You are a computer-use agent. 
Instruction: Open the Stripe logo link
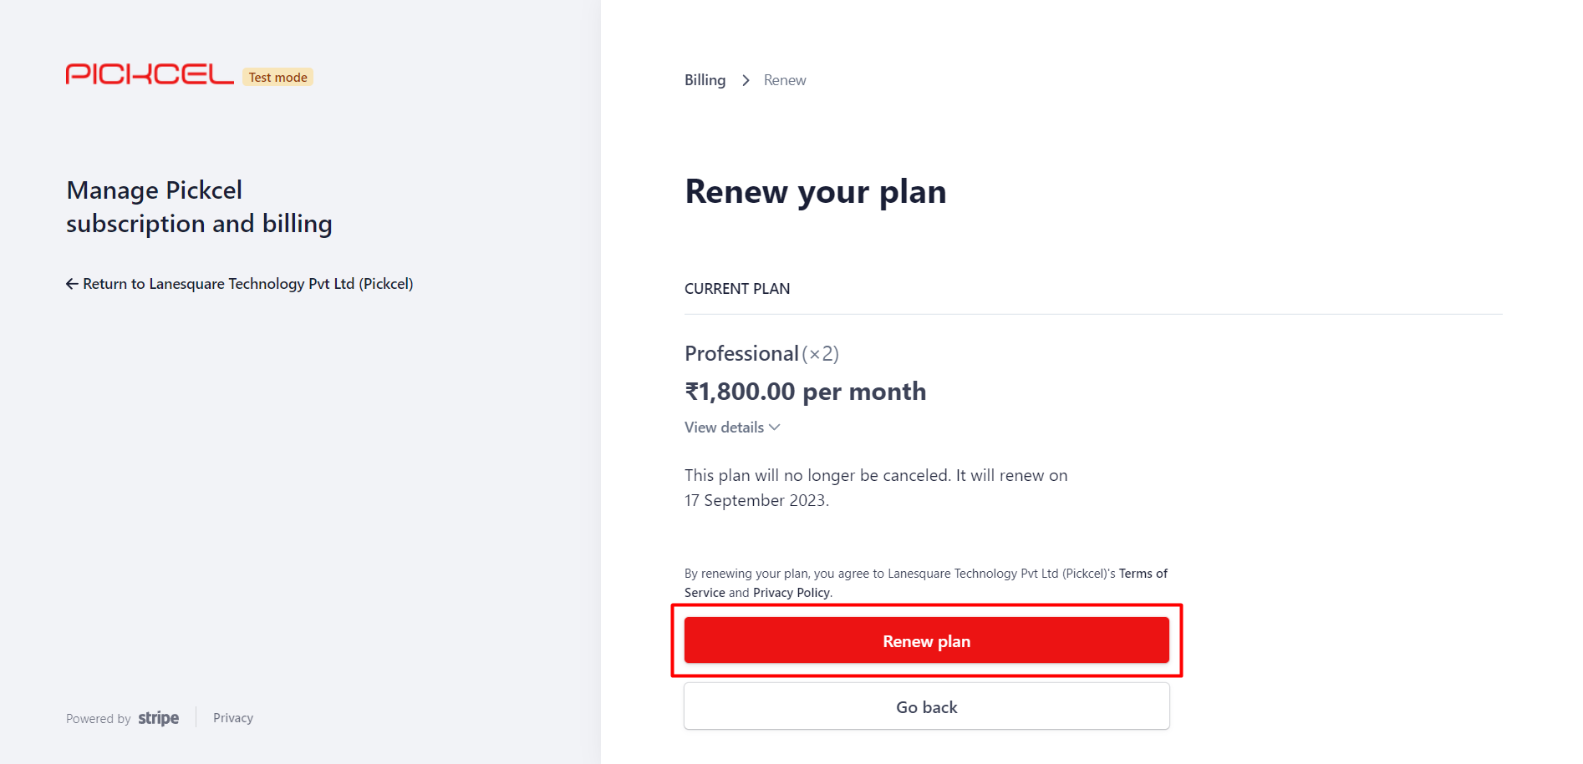[x=159, y=718]
